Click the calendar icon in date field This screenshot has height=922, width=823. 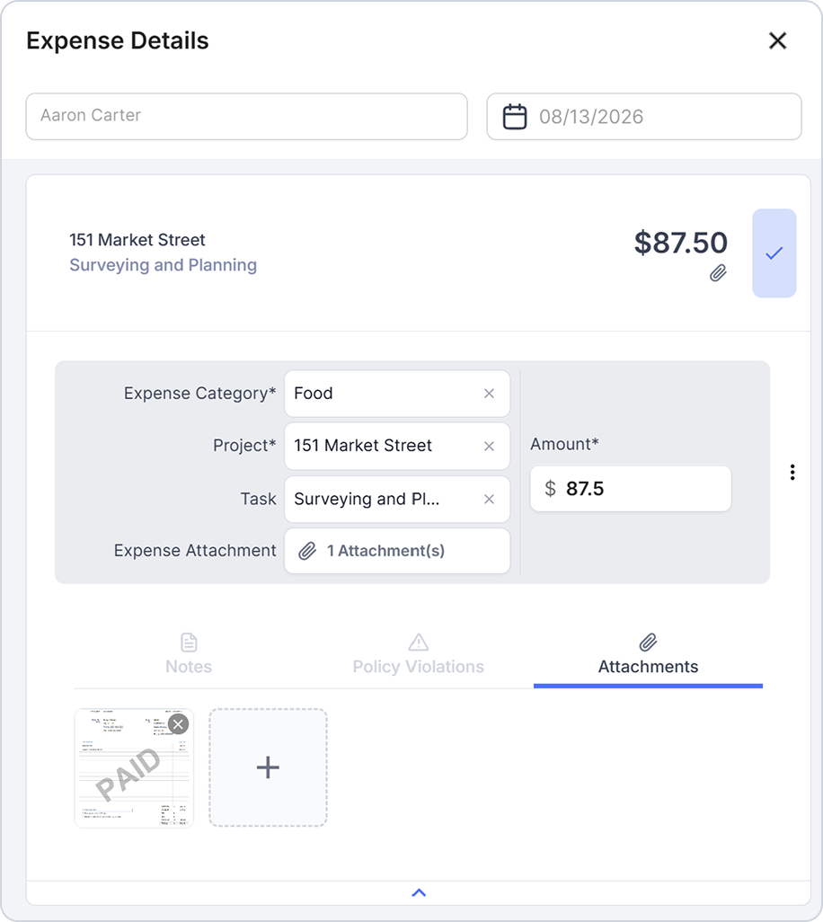click(514, 117)
